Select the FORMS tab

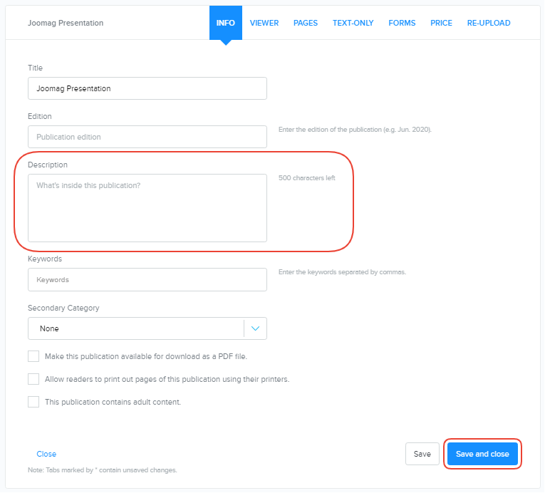click(x=402, y=23)
